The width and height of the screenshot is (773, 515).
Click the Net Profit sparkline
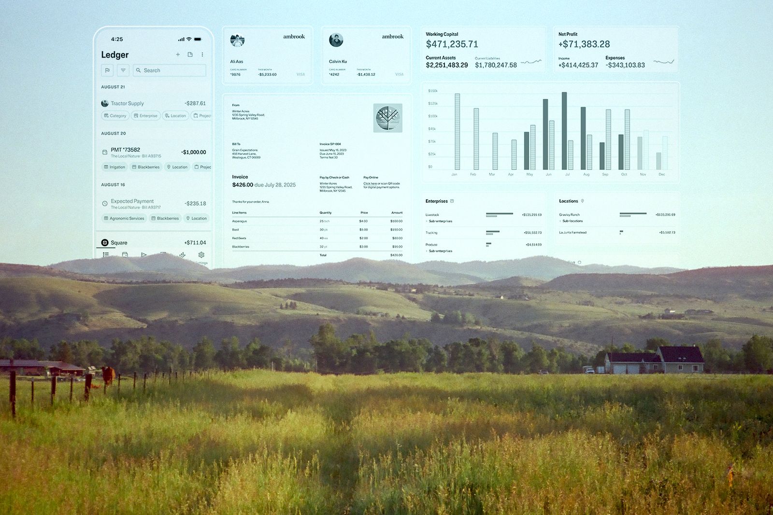tap(664, 62)
